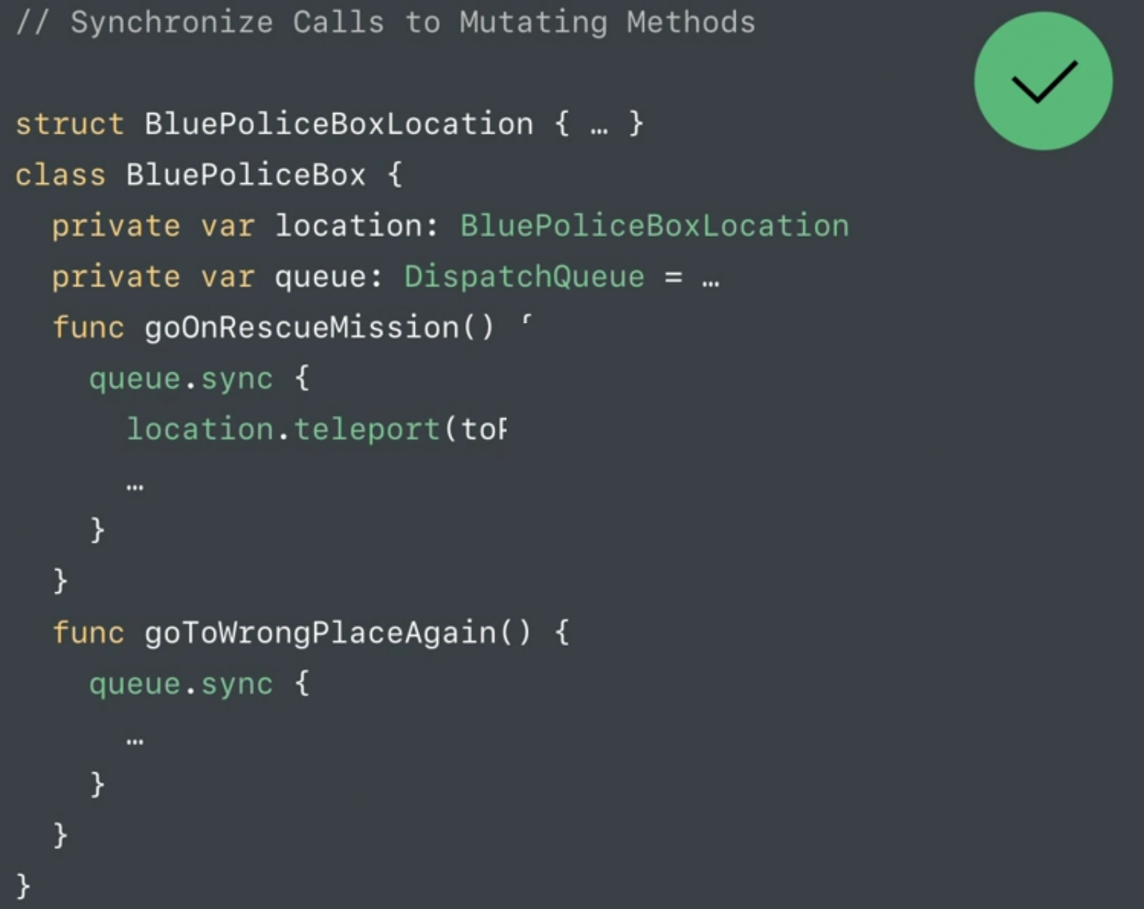Click the comment line about Synchronize Calls
The image size is (1144, 909).
click(385, 22)
